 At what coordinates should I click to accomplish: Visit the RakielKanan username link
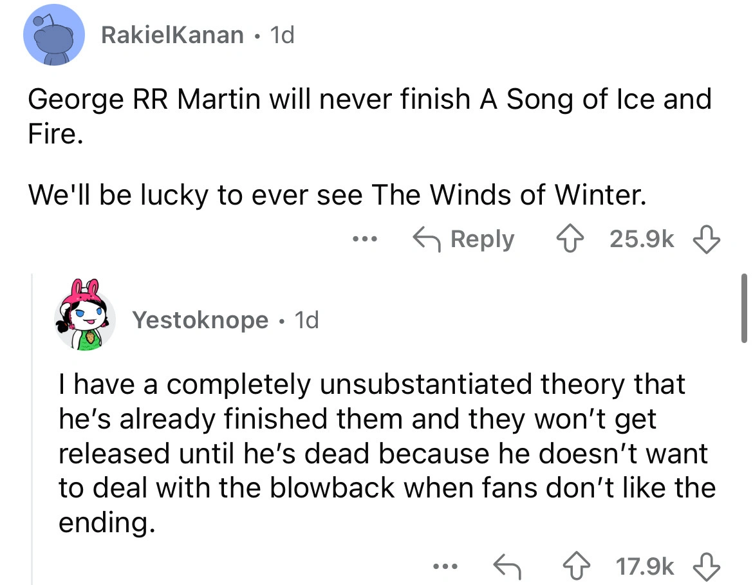172,35
